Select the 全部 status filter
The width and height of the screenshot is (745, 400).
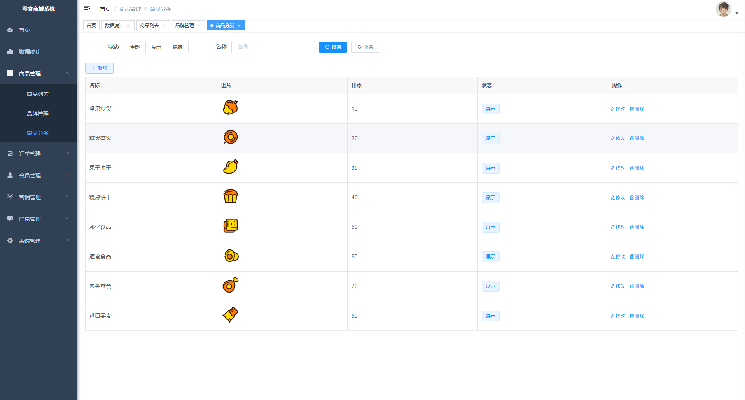[x=135, y=47]
